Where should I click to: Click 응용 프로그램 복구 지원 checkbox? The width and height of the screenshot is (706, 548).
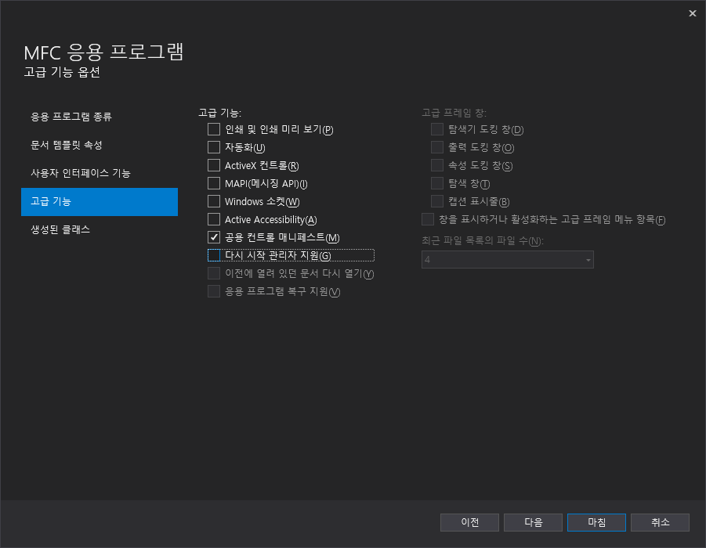click(x=214, y=291)
